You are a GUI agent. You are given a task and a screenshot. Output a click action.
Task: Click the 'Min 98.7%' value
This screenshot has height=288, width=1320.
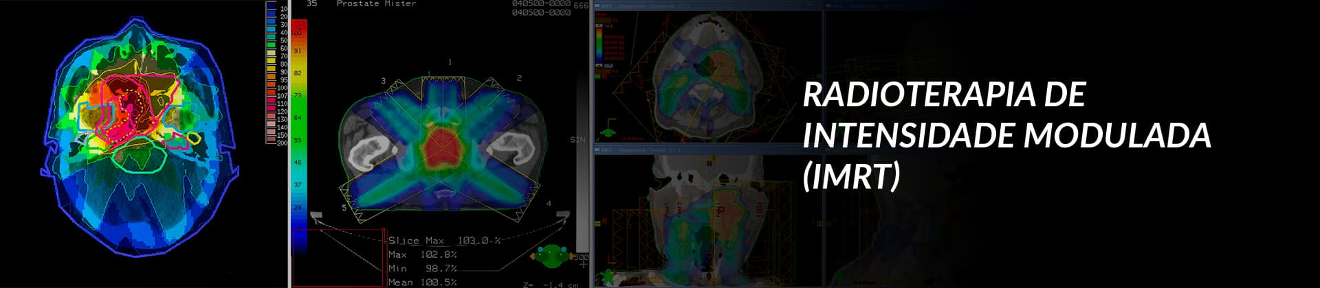[x=422, y=268]
